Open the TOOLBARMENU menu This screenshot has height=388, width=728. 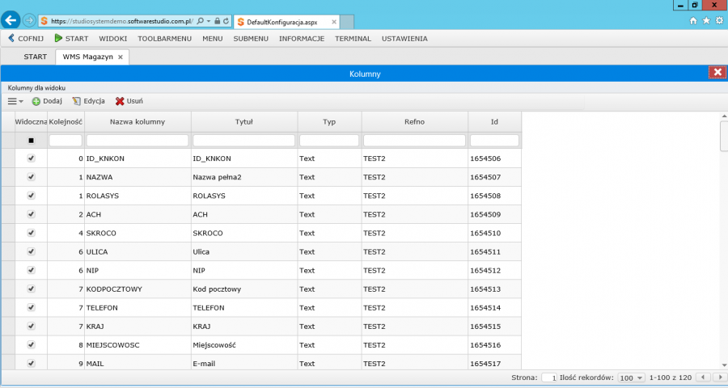164,39
